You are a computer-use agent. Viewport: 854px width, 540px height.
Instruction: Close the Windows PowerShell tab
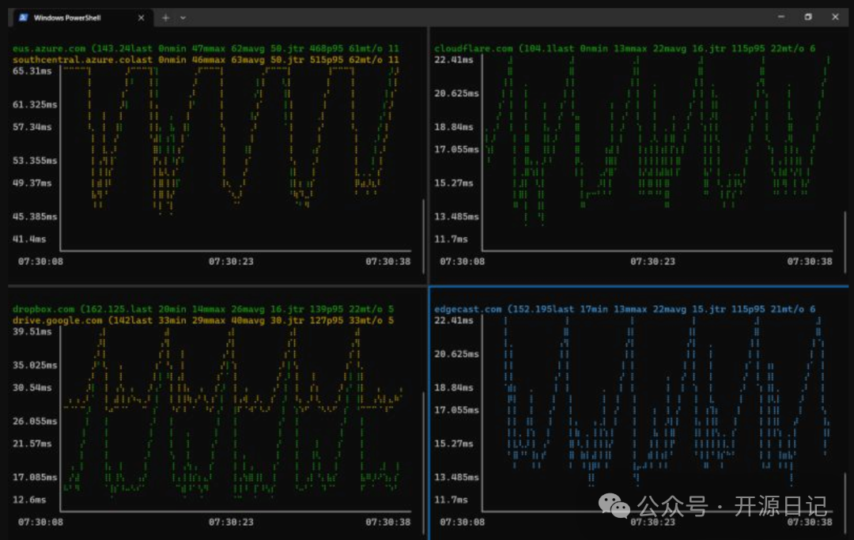[x=141, y=17]
